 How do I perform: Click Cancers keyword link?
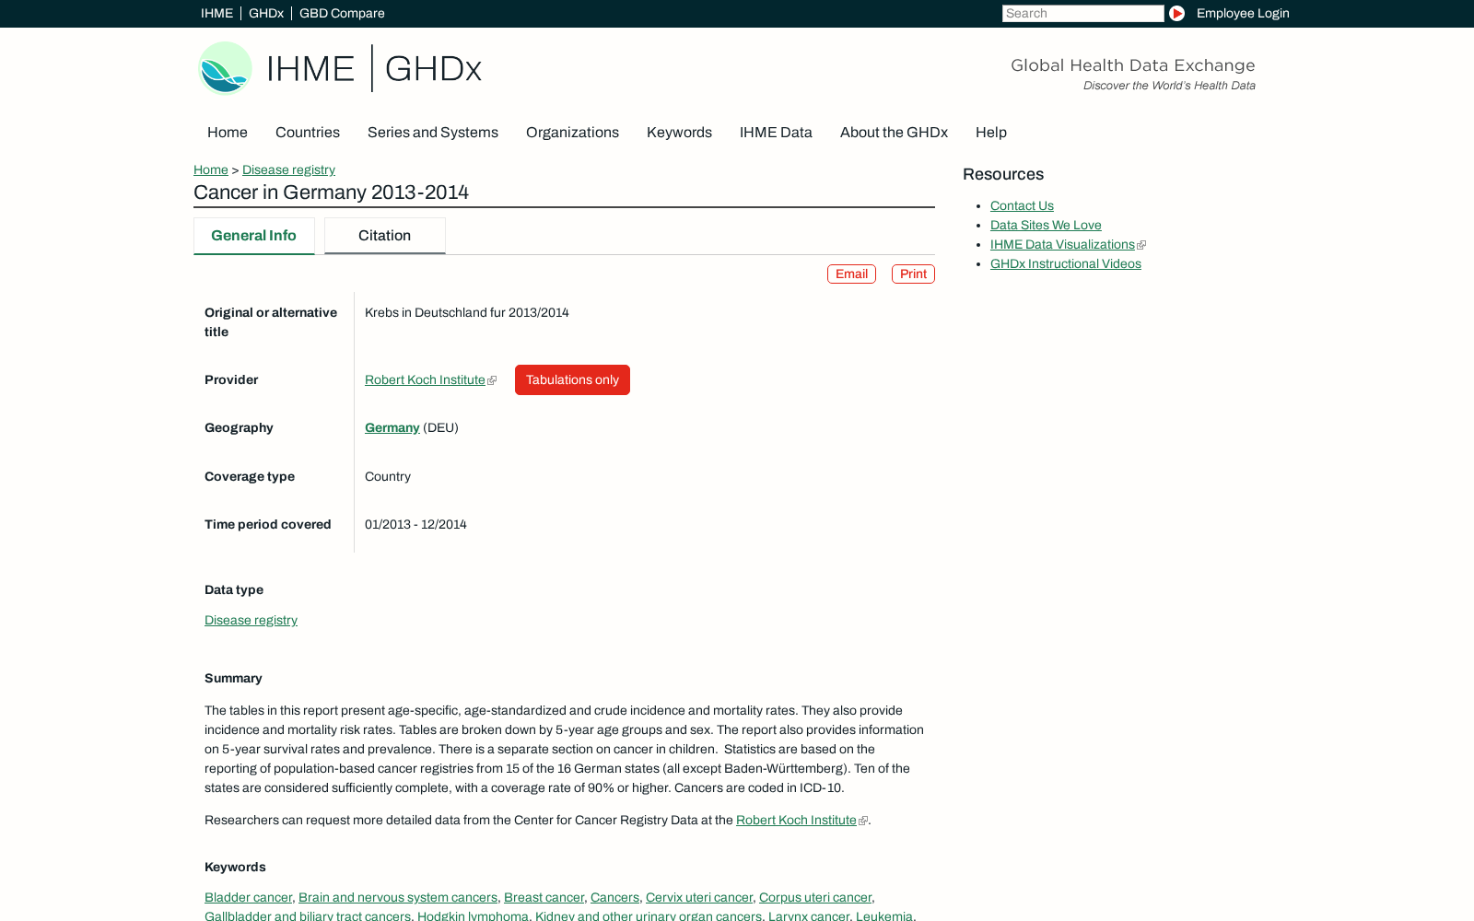(x=614, y=897)
